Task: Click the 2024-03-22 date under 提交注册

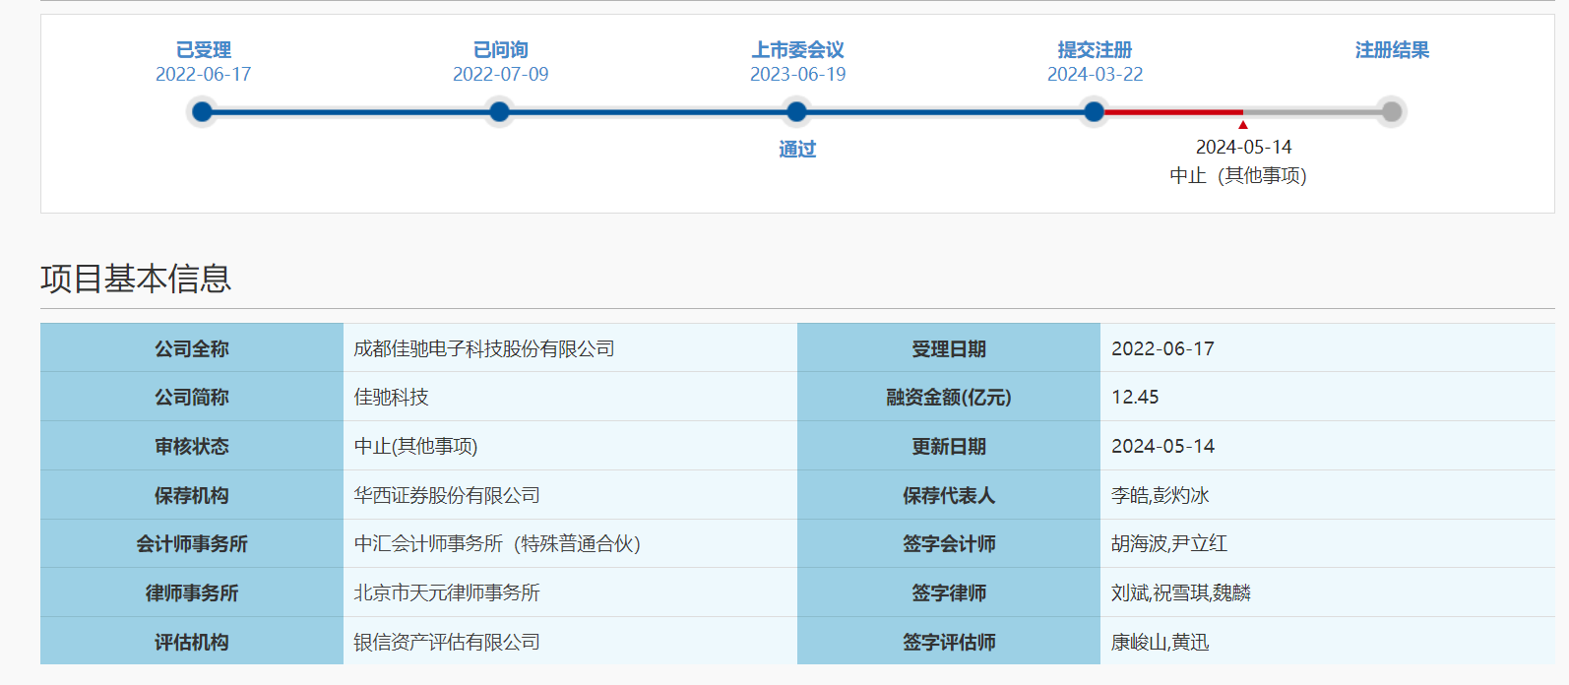Action: [x=1095, y=75]
